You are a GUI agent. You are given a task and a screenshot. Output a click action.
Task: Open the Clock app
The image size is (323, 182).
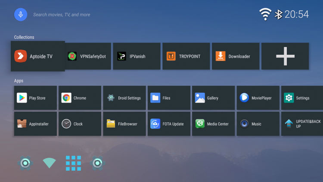click(x=80, y=124)
